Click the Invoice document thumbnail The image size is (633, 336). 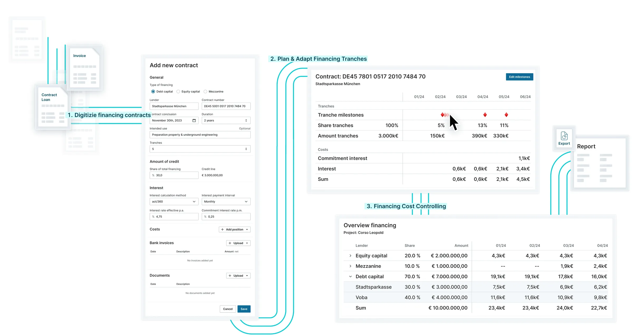[84, 68]
